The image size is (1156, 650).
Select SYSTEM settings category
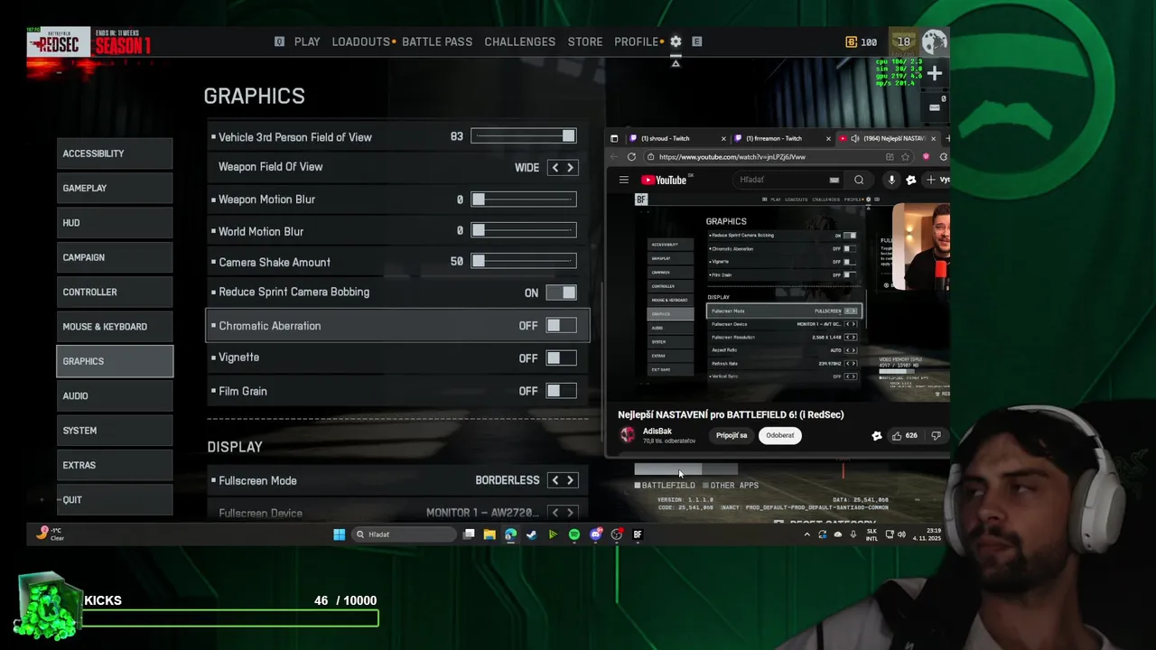point(115,431)
